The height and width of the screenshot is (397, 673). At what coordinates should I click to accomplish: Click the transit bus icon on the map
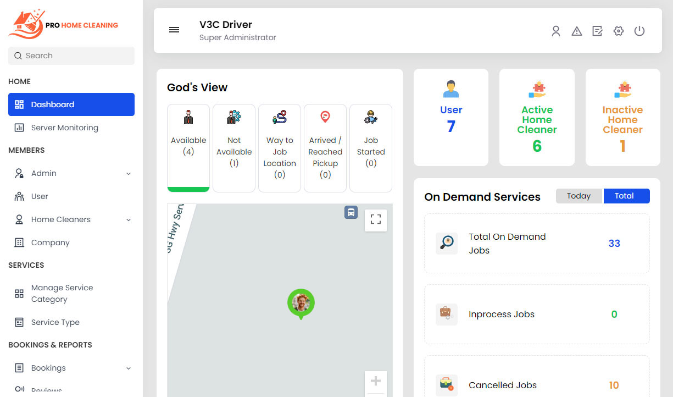(x=351, y=212)
